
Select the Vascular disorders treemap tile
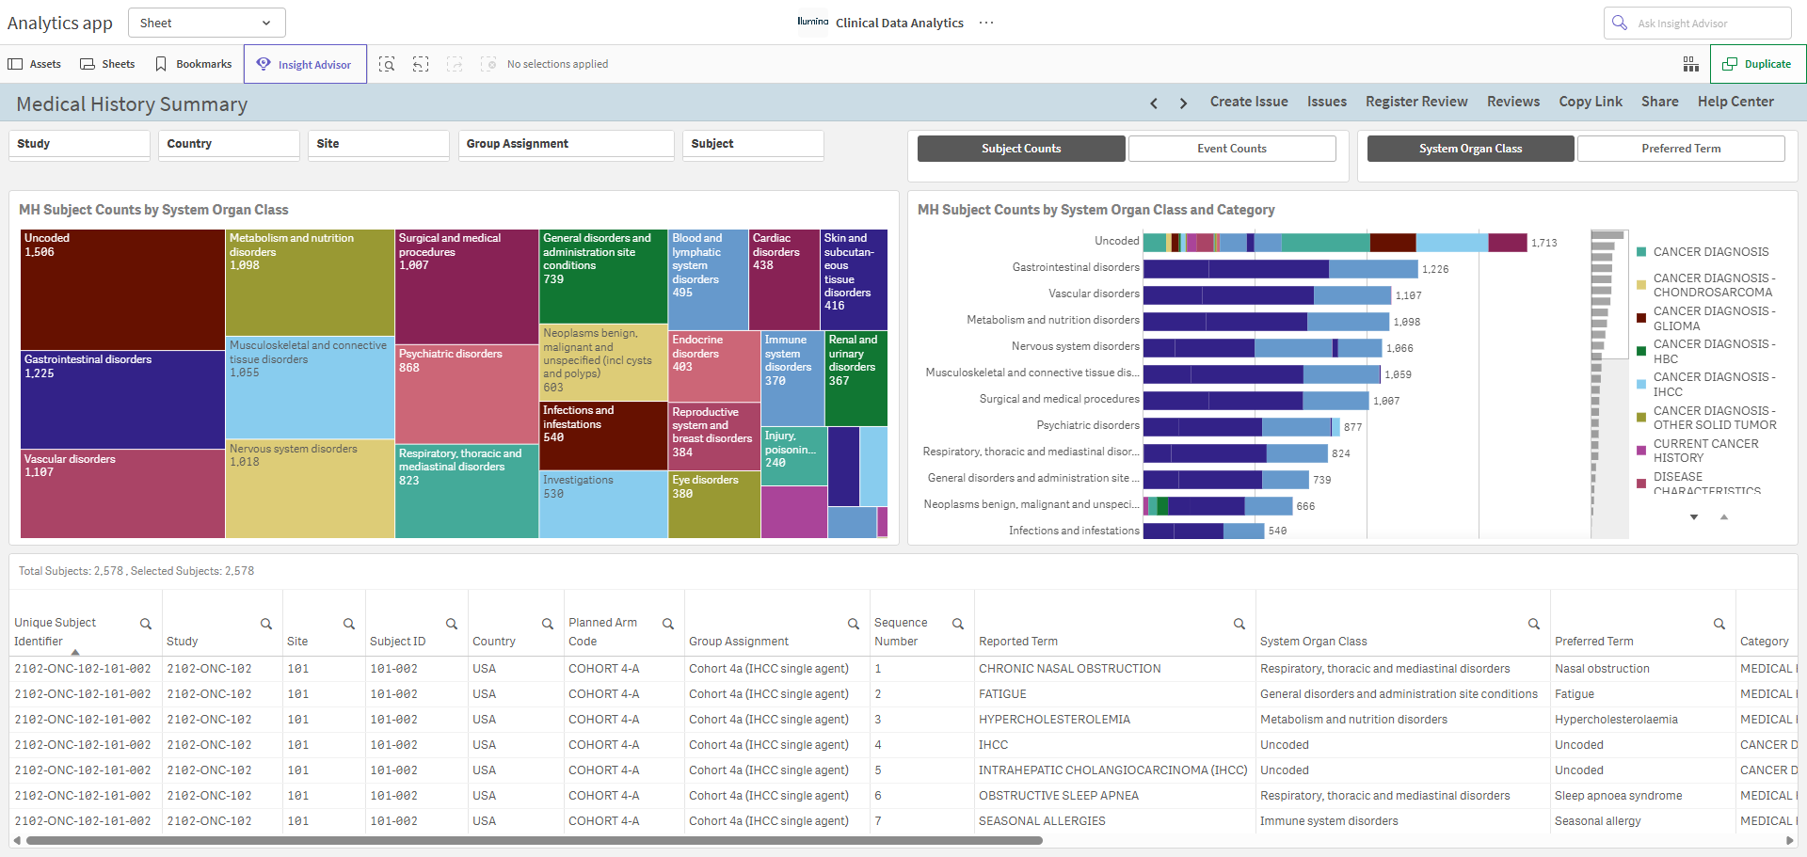[122, 494]
